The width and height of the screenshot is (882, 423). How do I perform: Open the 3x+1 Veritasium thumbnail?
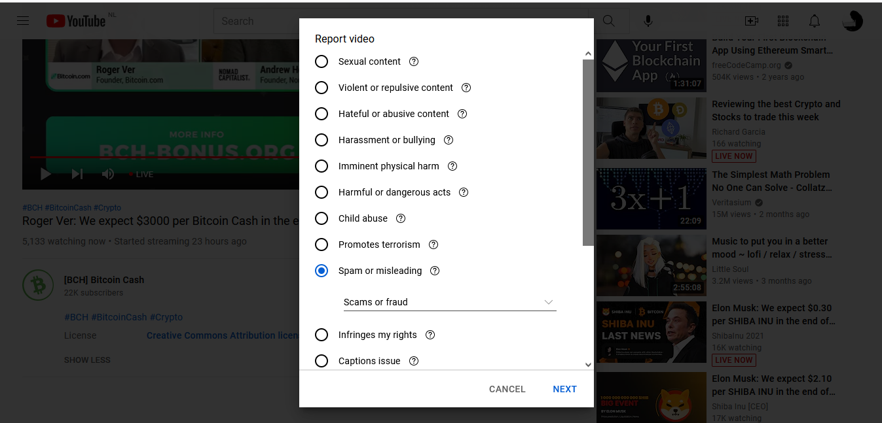click(x=652, y=199)
